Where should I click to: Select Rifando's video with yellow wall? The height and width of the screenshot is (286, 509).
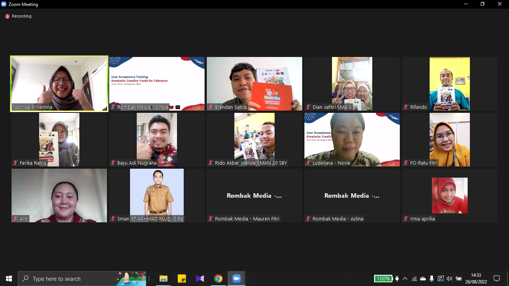tap(450, 84)
